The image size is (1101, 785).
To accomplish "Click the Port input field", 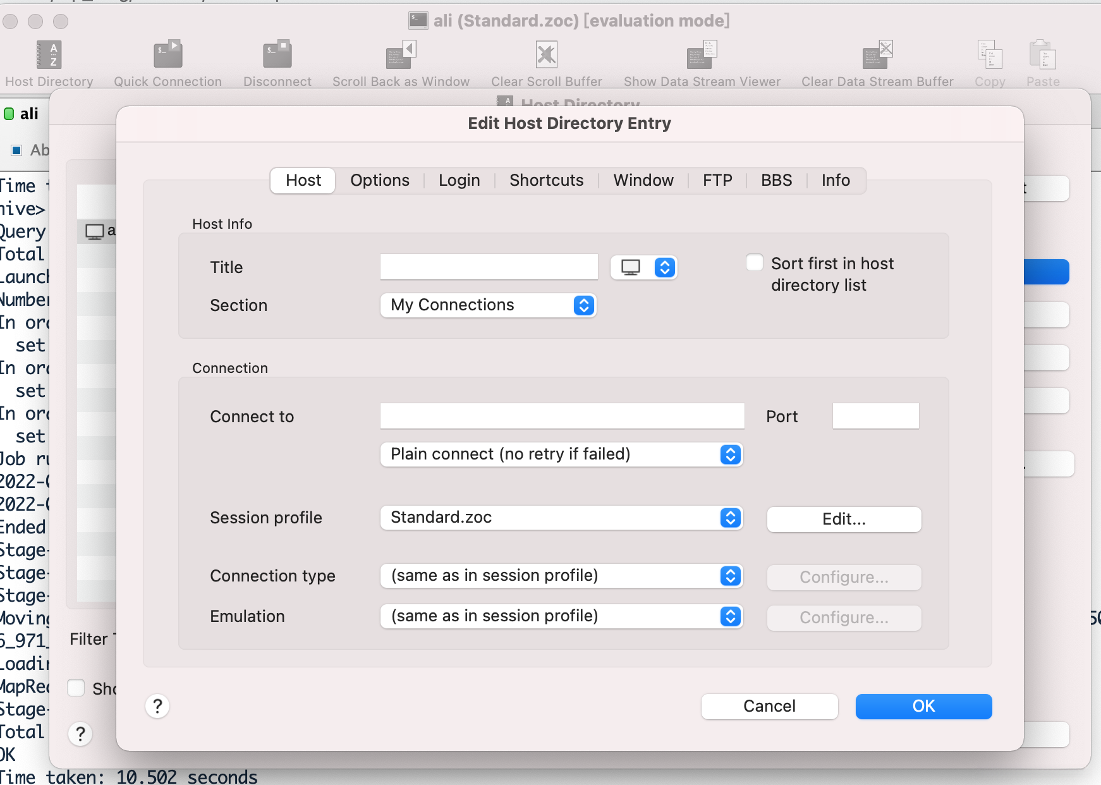I will tap(875, 416).
